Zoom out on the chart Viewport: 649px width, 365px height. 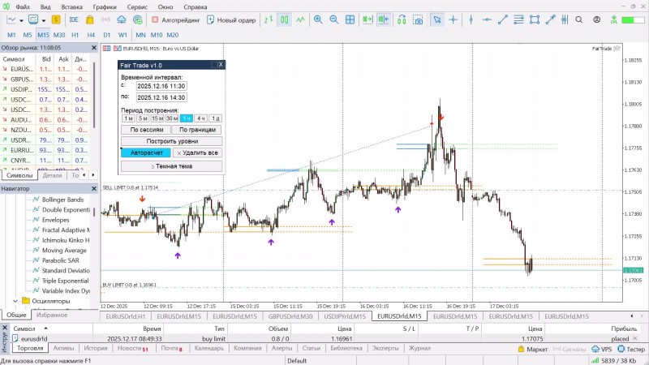click(x=333, y=19)
